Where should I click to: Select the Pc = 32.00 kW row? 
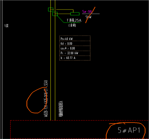tap(75, 53)
